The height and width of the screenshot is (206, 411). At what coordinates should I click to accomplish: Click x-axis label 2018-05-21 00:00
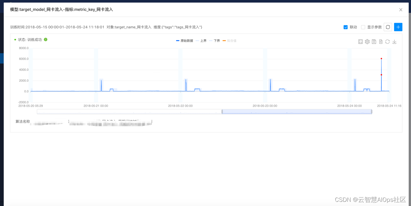tap(96, 106)
